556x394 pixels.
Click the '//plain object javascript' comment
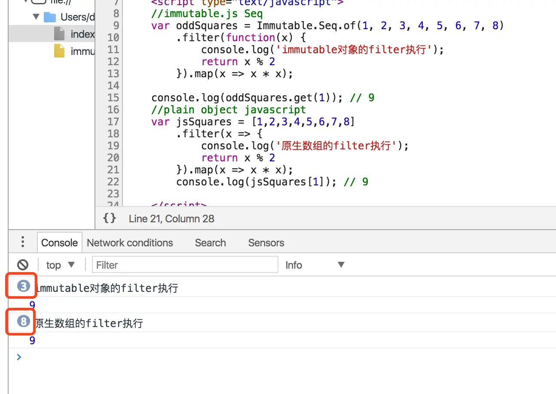(229, 109)
